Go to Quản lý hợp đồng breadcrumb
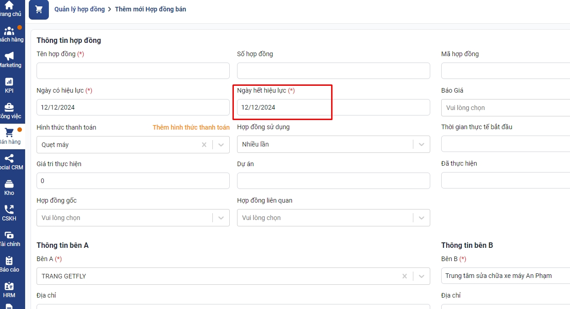 79,9
